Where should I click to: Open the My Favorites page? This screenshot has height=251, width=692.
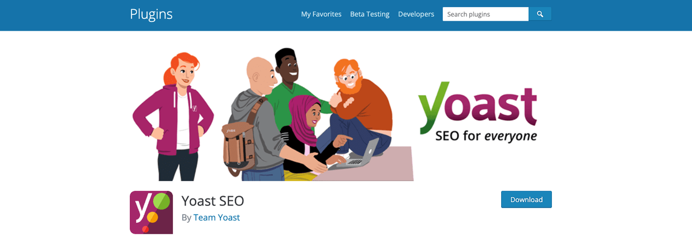[321, 14]
